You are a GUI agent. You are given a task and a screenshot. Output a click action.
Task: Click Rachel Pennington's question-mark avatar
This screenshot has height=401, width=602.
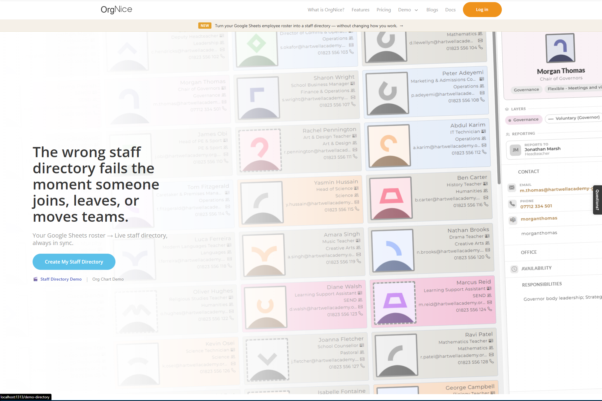[x=260, y=150]
